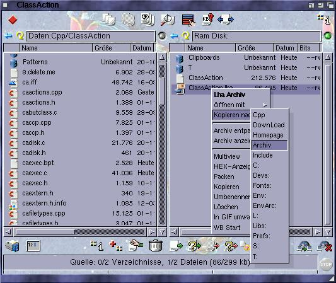This screenshot has width=336, height=283.
Task: Choose 'Löschen' from context menu
Action: coord(231,207)
